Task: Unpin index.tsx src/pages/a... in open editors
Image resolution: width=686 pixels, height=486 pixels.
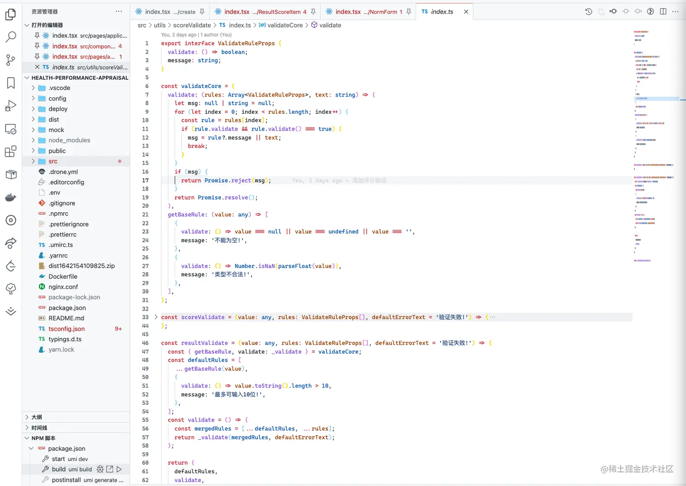Action: coord(37,57)
